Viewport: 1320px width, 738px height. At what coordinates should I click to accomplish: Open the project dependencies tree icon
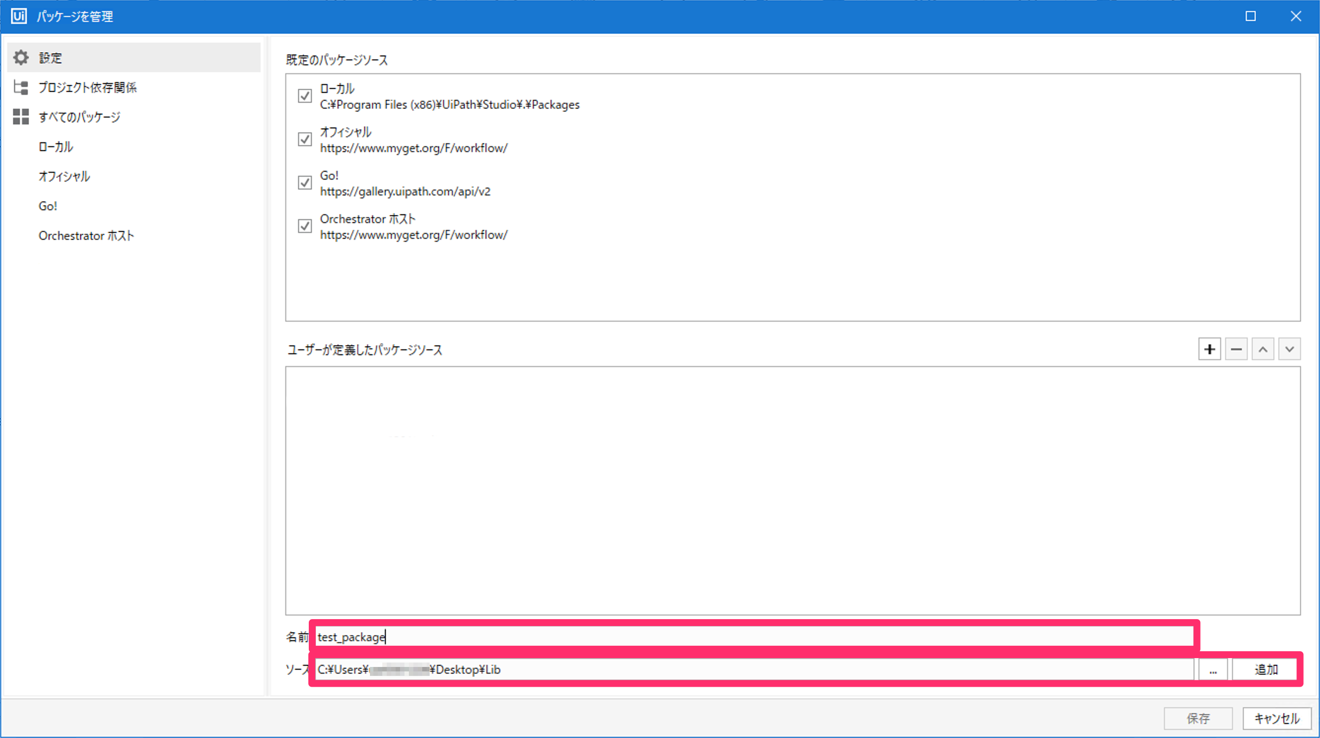point(21,87)
